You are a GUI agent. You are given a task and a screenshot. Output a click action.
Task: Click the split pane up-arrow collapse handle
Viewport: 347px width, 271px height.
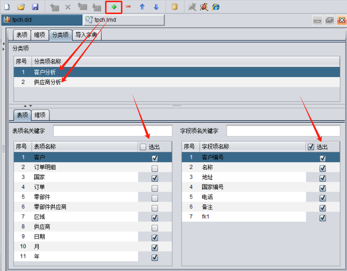point(25,106)
